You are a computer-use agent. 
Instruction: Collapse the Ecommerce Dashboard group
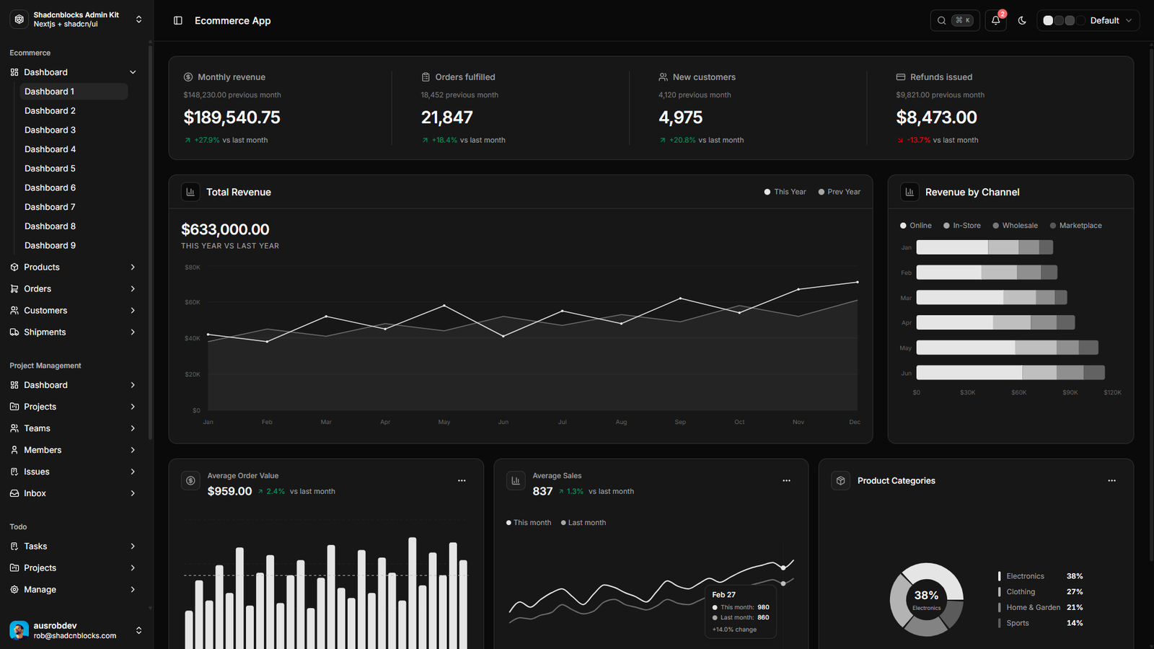(133, 72)
